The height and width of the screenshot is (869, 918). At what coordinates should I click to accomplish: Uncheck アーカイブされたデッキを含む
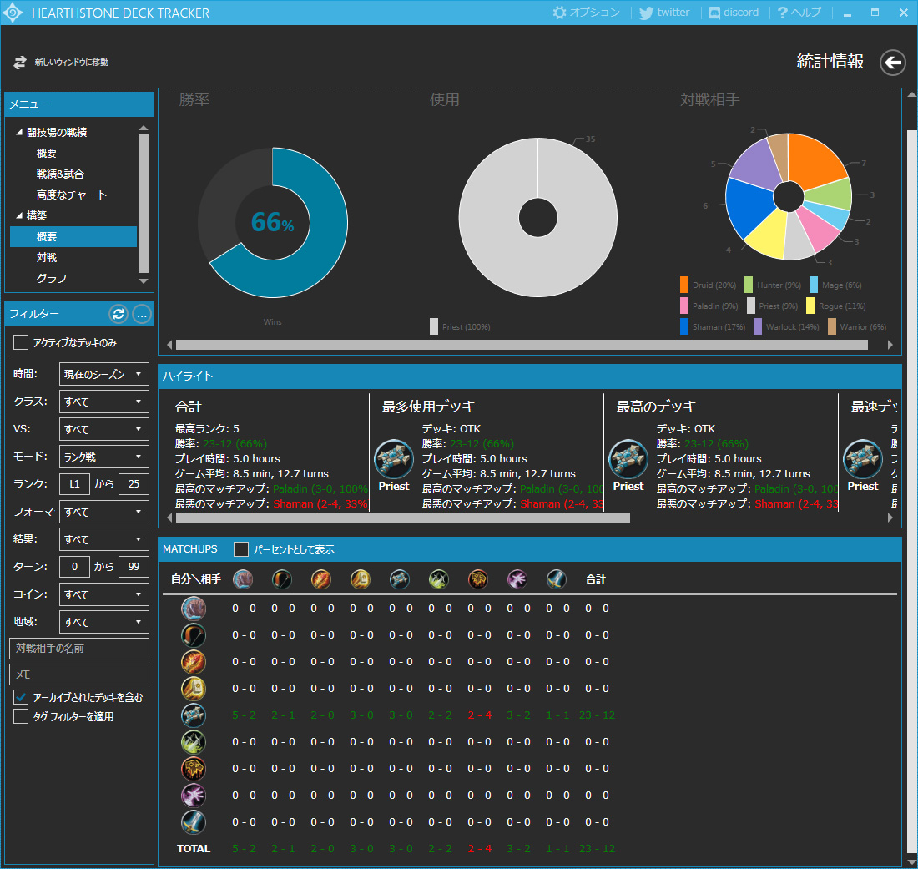click(21, 697)
